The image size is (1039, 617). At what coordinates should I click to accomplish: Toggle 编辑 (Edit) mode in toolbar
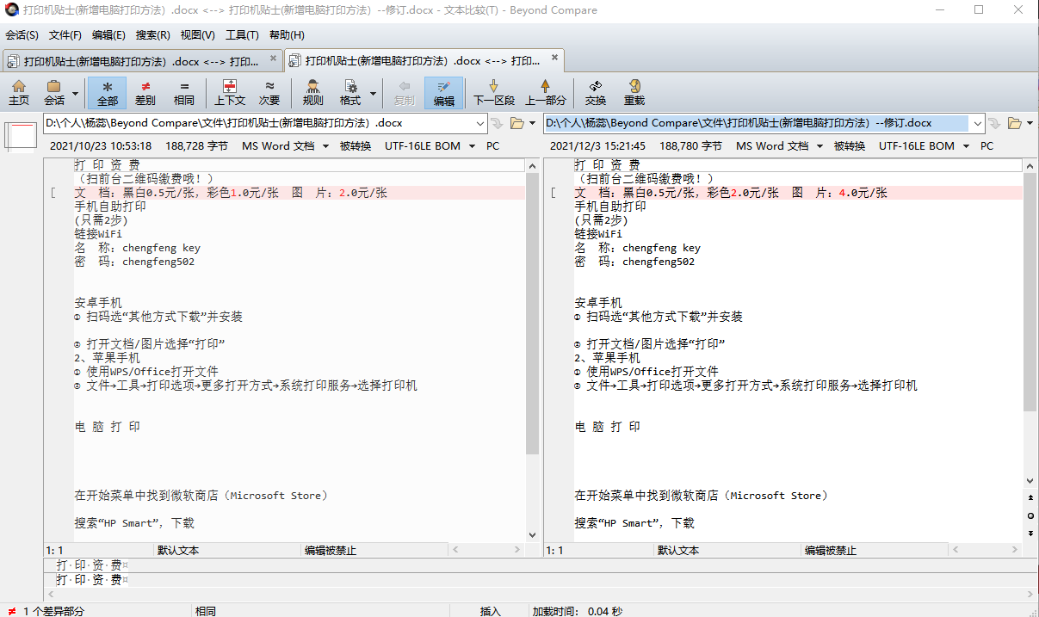(444, 92)
